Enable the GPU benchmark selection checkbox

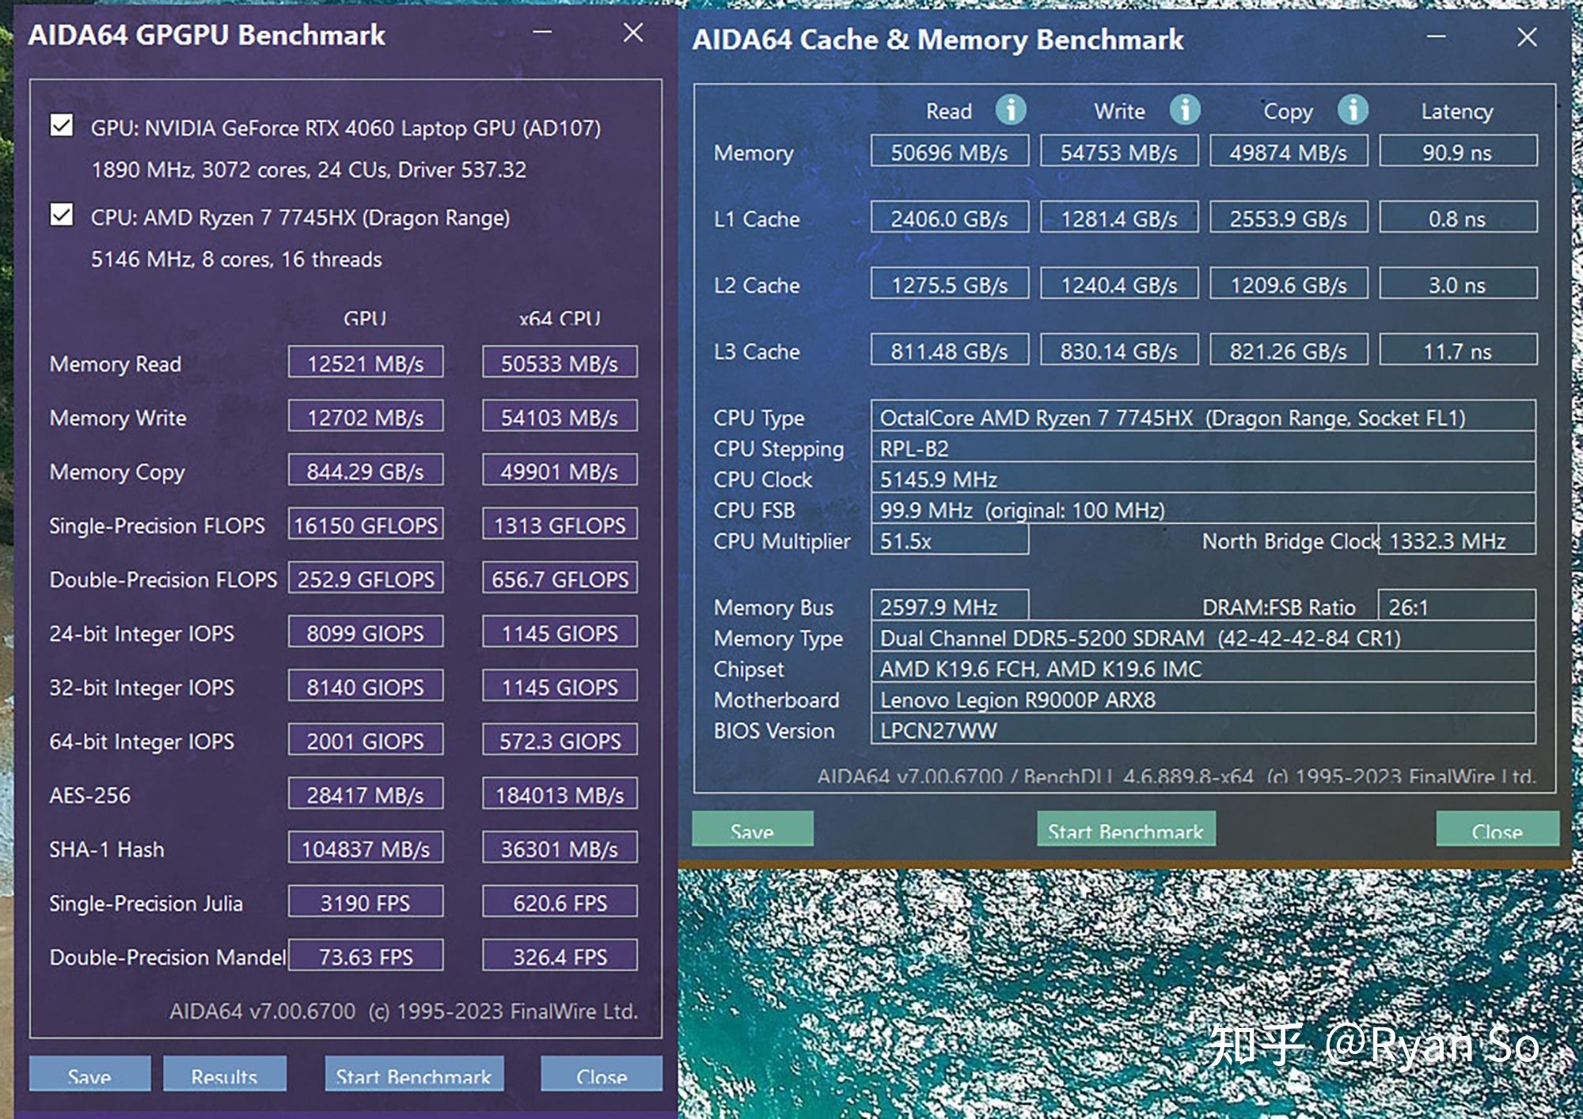click(x=59, y=128)
